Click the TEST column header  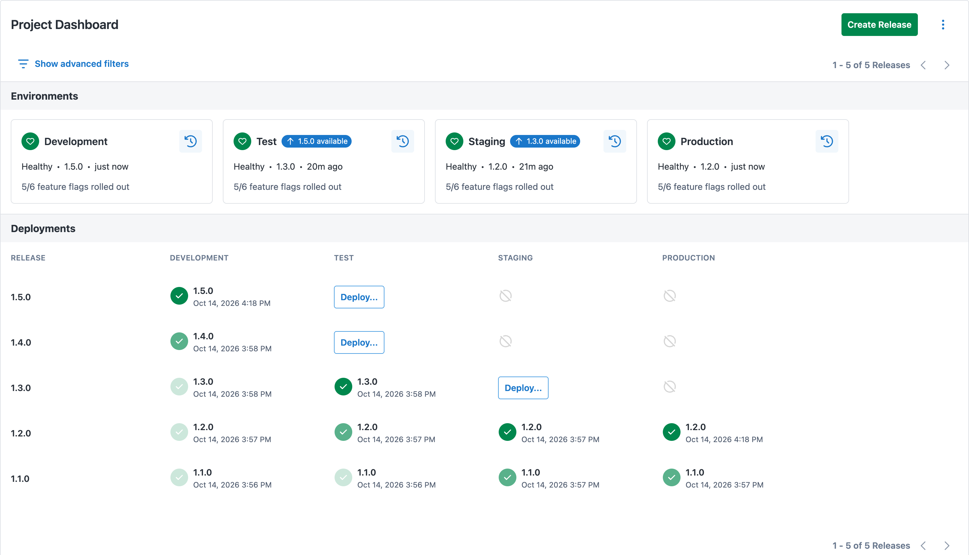pos(344,258)
